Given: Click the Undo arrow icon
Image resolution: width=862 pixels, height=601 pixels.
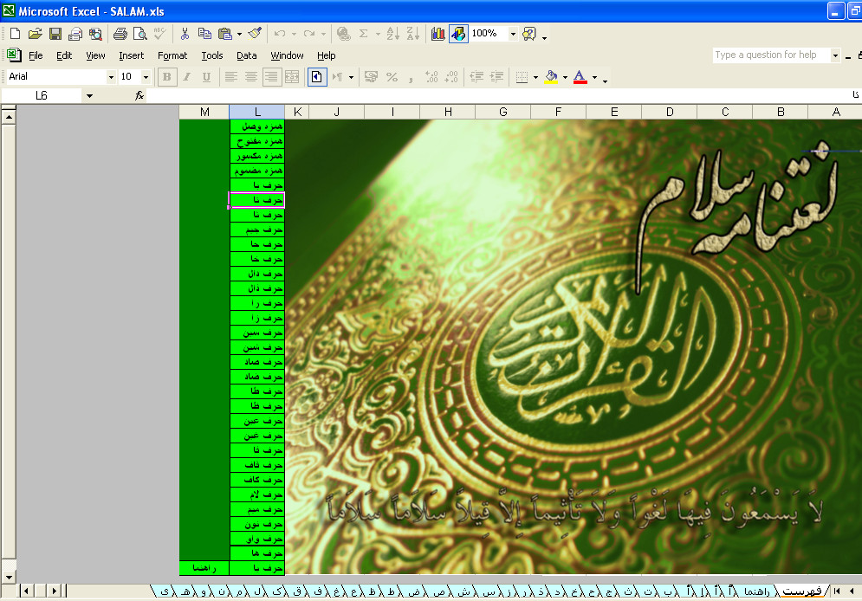Looking at the screenshot, I should pos(280,34).
